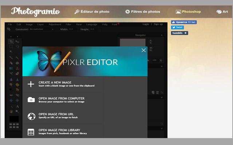Select the Lasso tool in the toolbox
Viewport: 233px width, 145px height.
(17, 46)
